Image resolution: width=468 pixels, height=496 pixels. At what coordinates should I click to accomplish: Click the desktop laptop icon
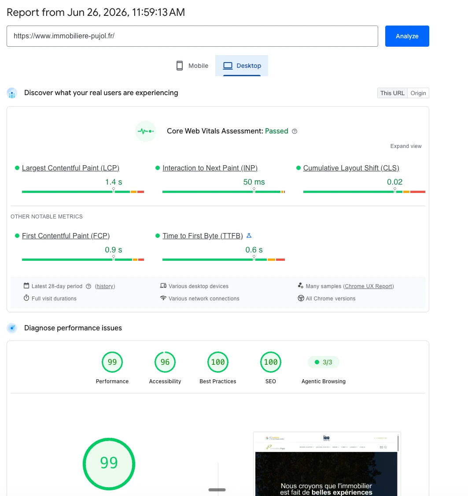pos(228,66)
